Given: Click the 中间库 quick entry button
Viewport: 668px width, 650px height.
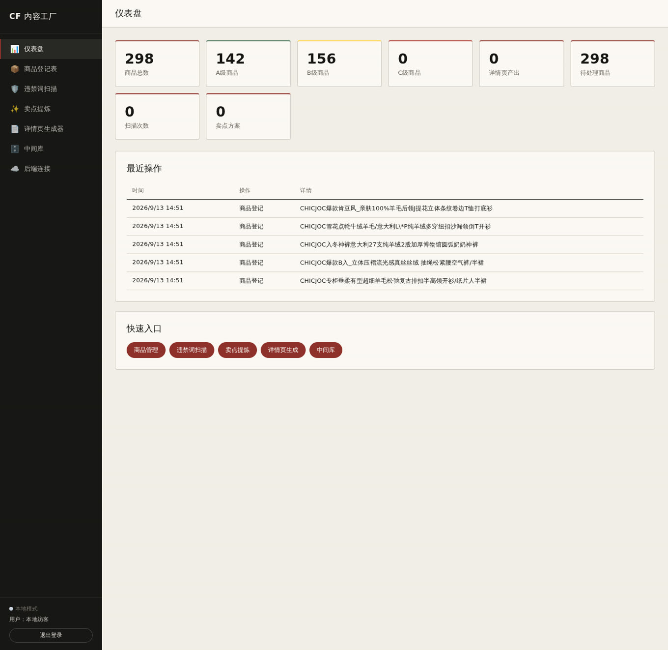Looking at the screenshot, I should (326, 350).
